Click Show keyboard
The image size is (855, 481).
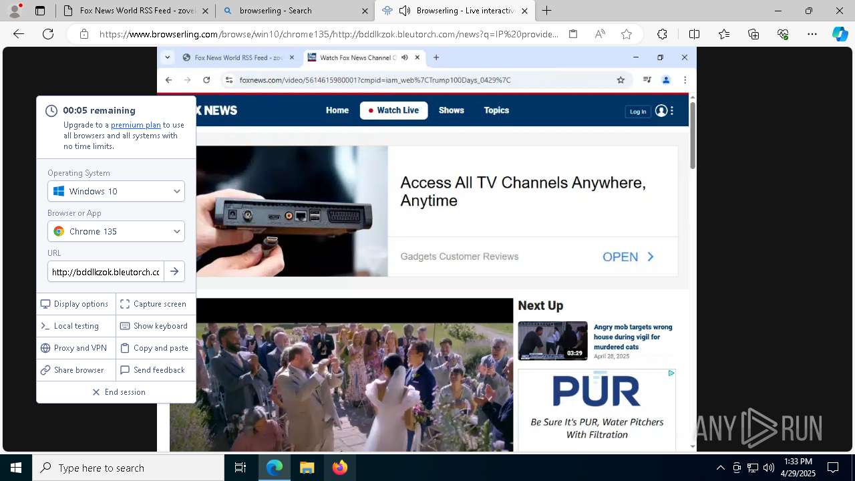(155, 326)
